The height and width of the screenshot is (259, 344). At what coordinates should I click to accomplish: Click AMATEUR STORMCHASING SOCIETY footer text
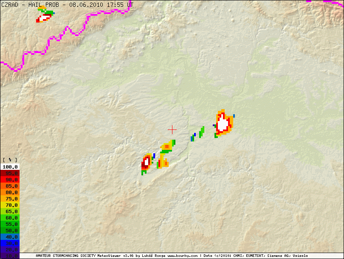[65, 256]
